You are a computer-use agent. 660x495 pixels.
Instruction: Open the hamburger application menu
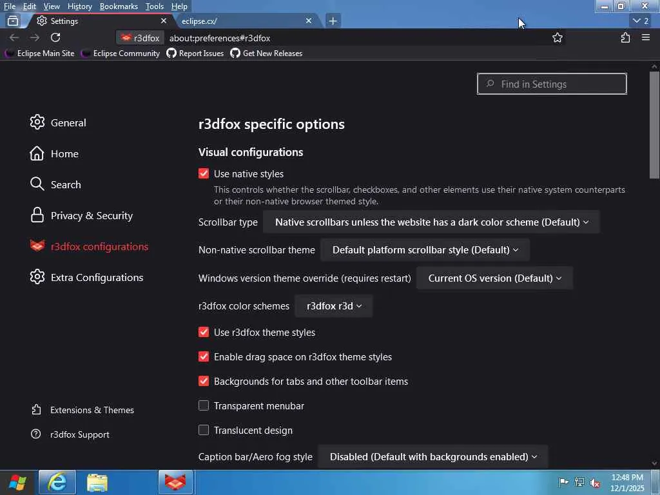[646, 38]
